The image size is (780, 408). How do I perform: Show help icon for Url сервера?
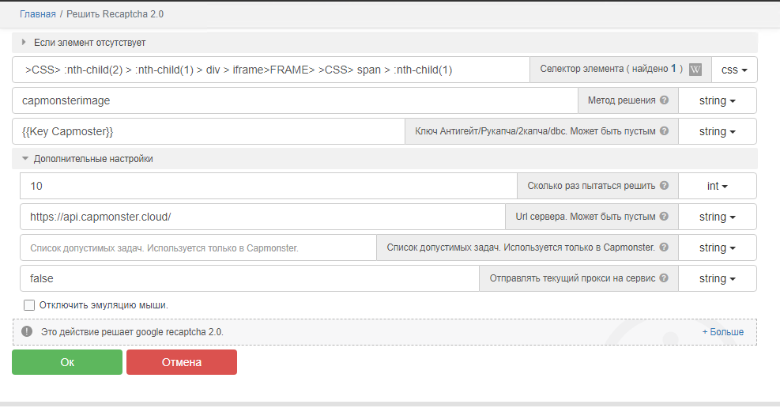[x=664, y=217]
